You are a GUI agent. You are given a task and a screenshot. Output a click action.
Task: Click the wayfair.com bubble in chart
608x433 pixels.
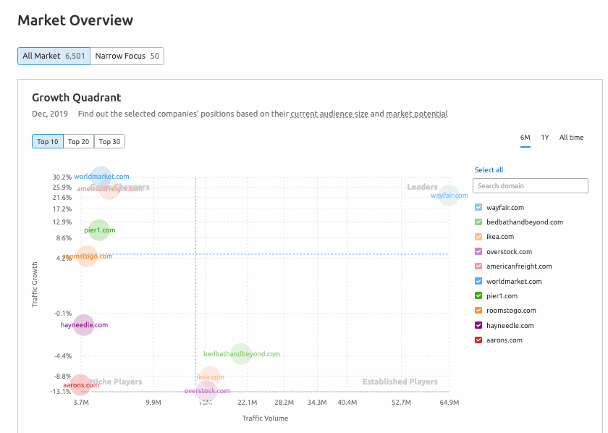click(x=449, y=195)
